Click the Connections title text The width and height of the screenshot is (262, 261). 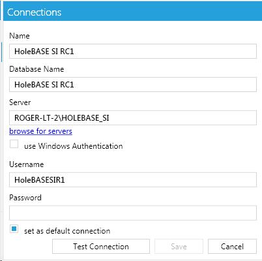tap(35, 12)
